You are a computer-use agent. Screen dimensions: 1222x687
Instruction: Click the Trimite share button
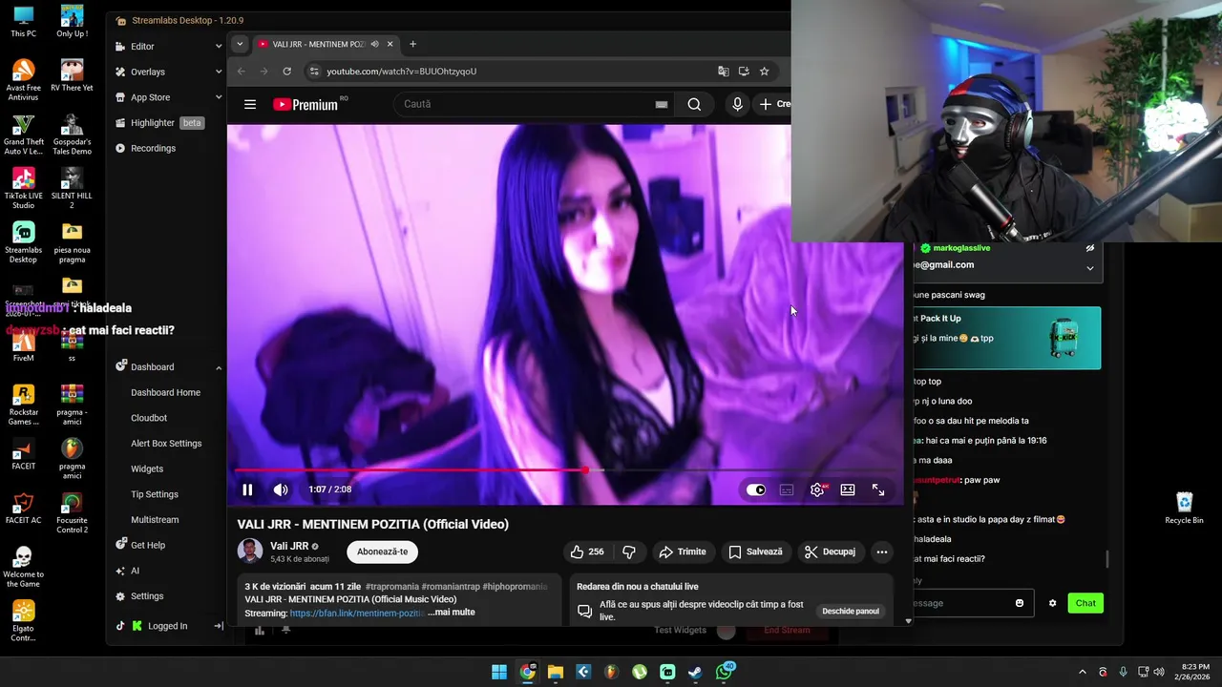684,552
